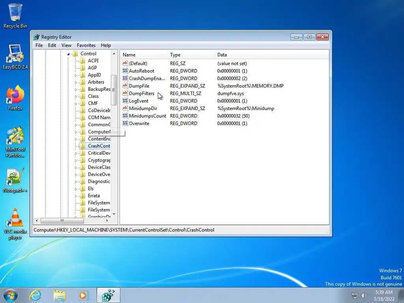Image resolution: width=404 pixels, height=303 pixels.
Task: Sort values by the Data column header
Action: click(272, 54)
